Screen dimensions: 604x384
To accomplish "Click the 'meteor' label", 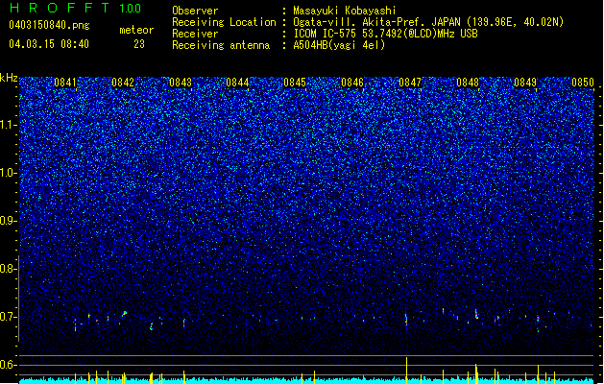I will (136, 30).
